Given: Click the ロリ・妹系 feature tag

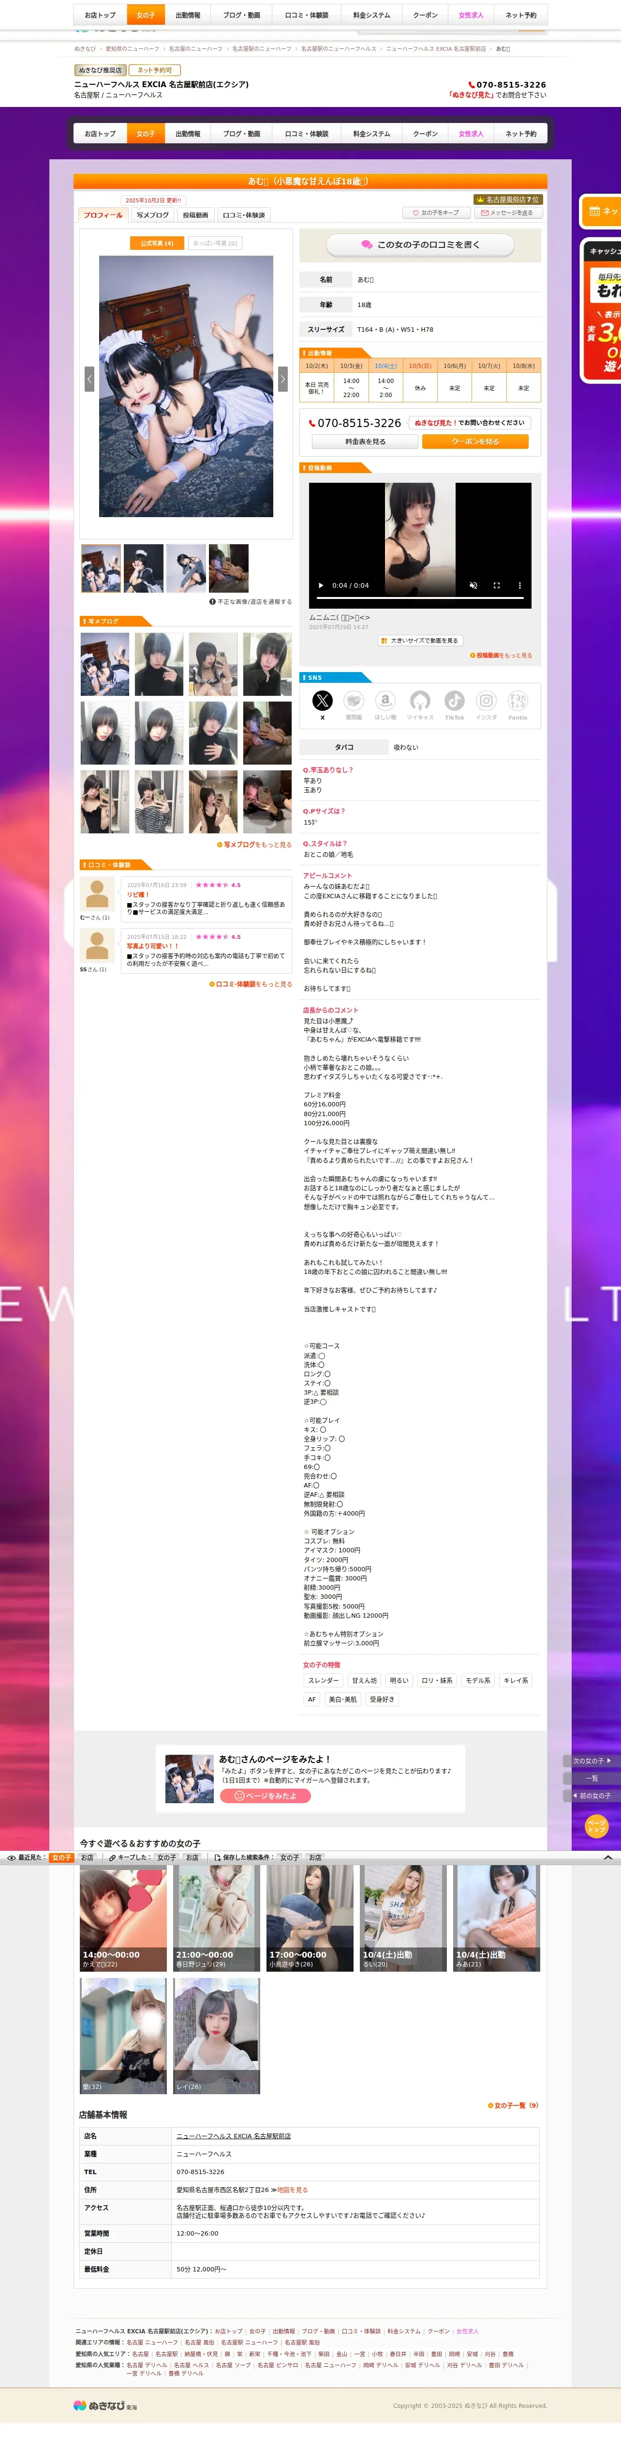Looking at the screenshot, I should (x=437, y=1681).
